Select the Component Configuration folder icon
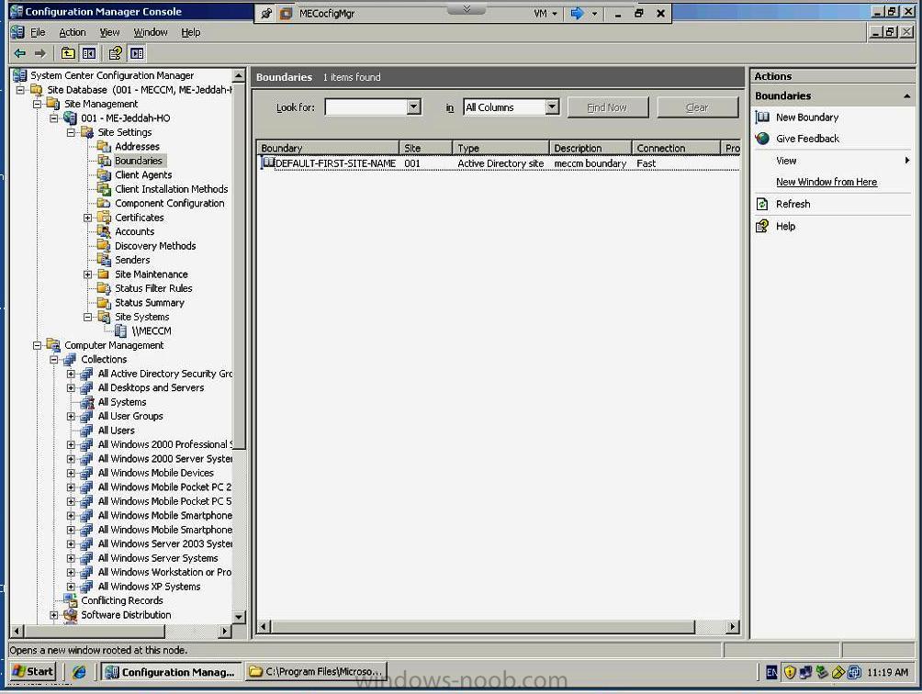The width and height of the screenshot is (922, 694). (x=104, y=203)
